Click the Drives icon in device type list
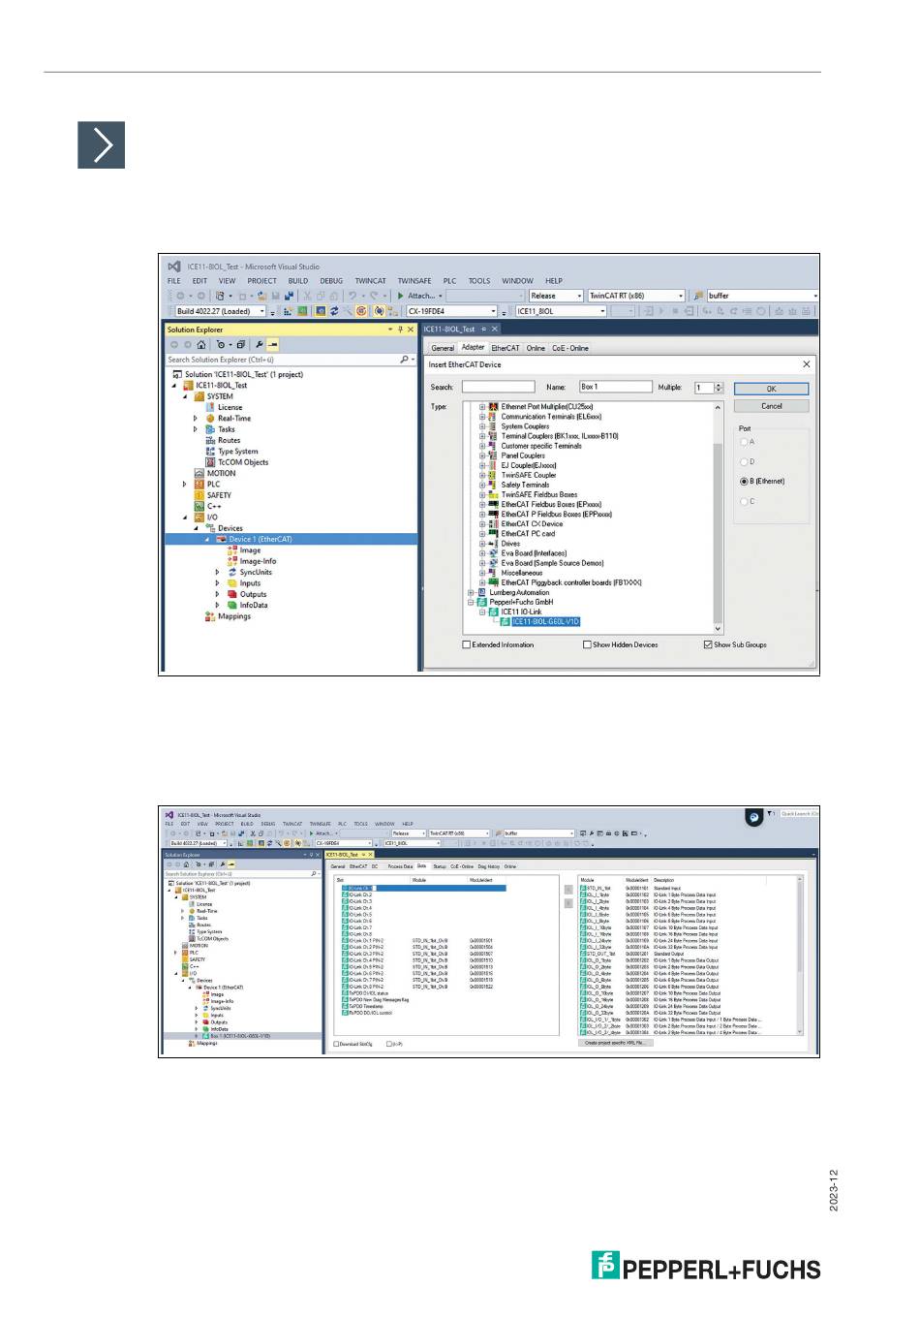Screen dimensions: 920x1318 (x=493, y=544)
